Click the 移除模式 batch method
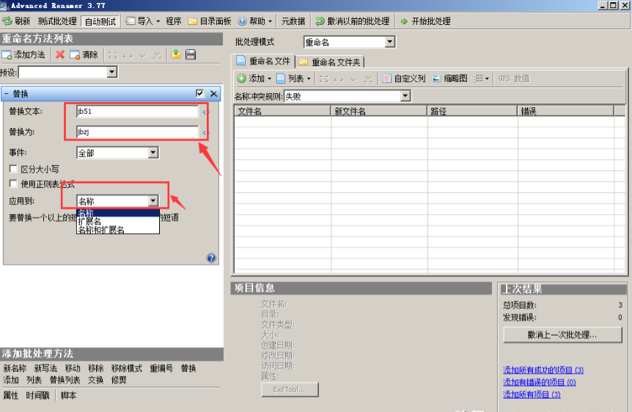The width and height of the screenshot is (632, 412). [127, 368]
